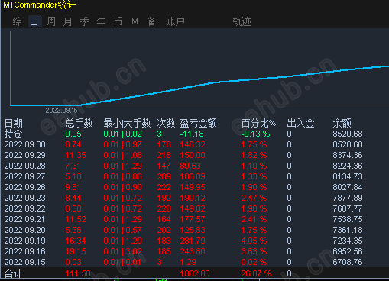The width and height of the screenshot is (389, 281).
Task: Select the 2022.09.21 date row
Action: pos(183,219)
